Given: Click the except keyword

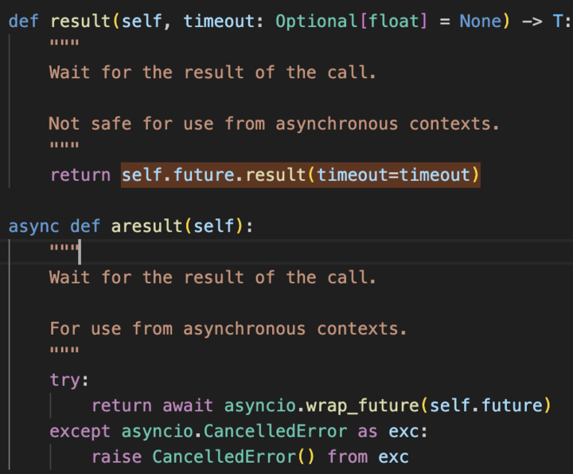Looking at the screenshot, I should 80,431.
